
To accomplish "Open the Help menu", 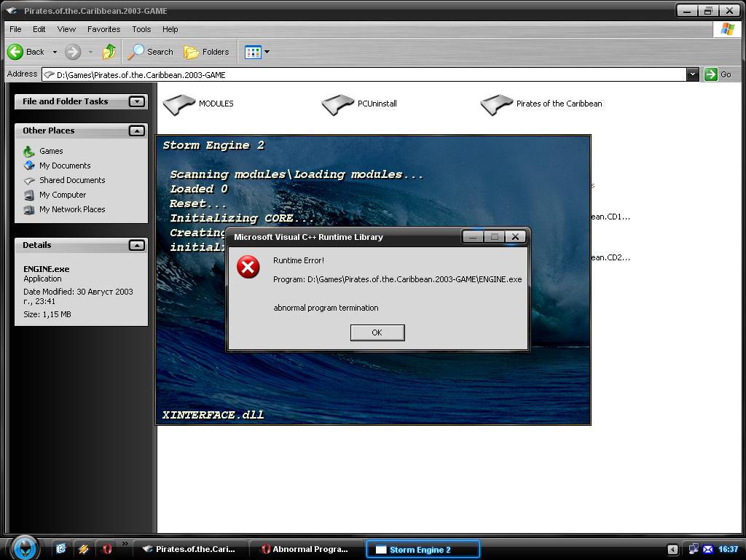I will tap(170, 29).
